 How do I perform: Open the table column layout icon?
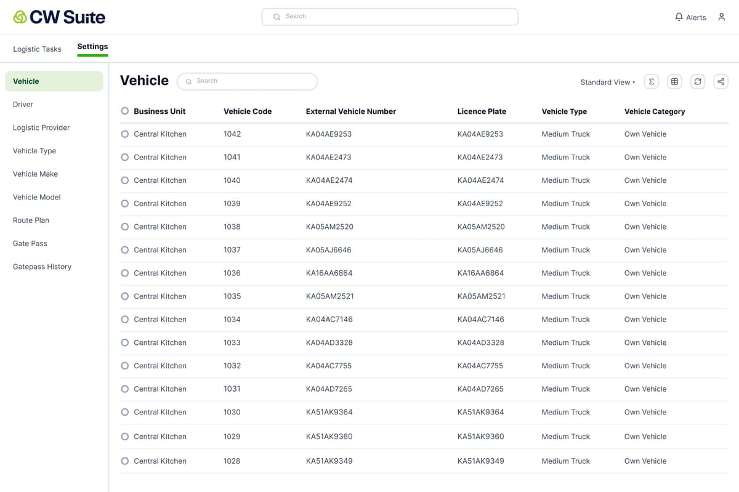[x=674, y=82]
